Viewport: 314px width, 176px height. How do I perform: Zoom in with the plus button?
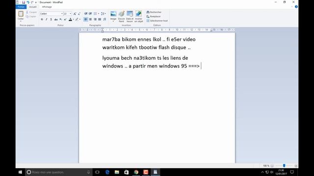[x=296, y=166]
